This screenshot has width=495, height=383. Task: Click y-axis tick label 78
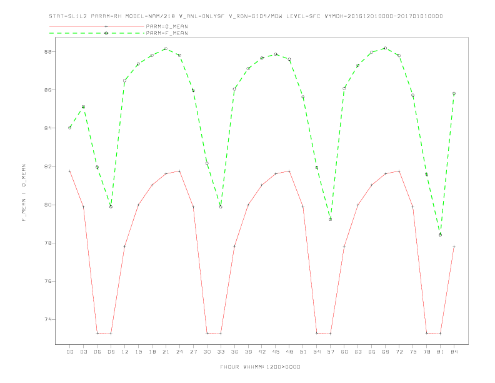47,243
